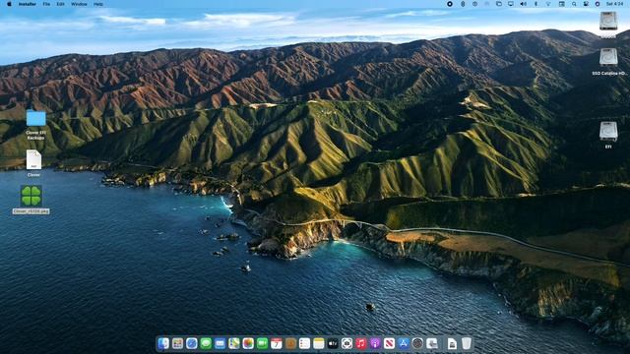
Task: Open the Mail app in the Dock
Action: (x=220, y=343)
